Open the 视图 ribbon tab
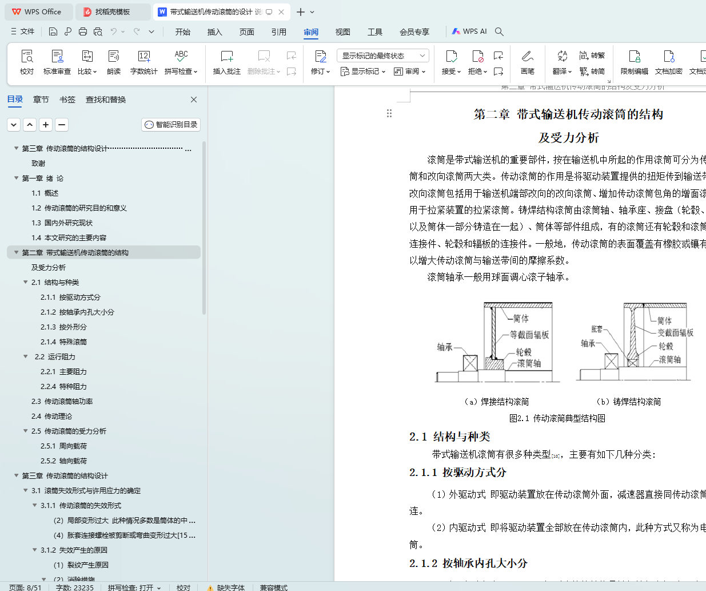The image size is (706, 591). (x=343, y=31)
